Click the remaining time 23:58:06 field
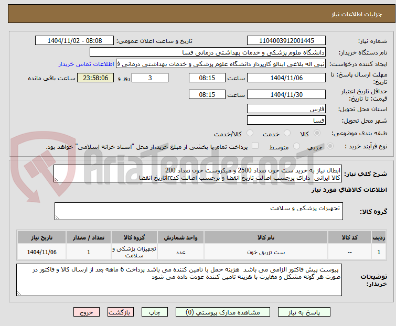The height and width of the screenshot is (326, 396). click(95, 78)
